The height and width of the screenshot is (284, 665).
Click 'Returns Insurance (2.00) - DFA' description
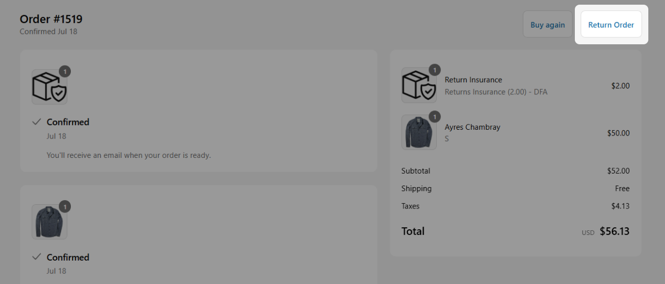click(496, 92)
